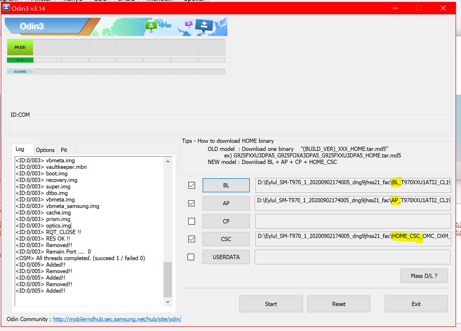Click log line 'dtbo.img'
This screenshot has height=331, width=461.
pyautogui.click(x=42, y=193)
